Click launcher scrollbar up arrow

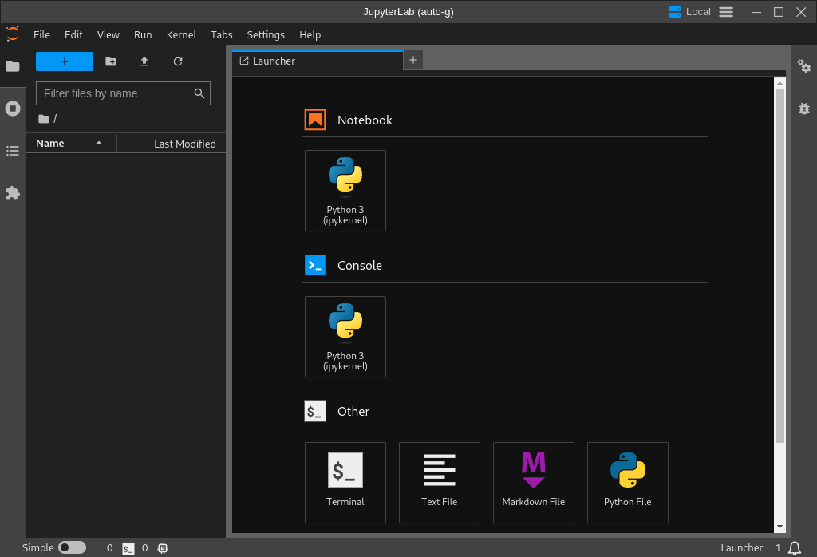[780, 83]
